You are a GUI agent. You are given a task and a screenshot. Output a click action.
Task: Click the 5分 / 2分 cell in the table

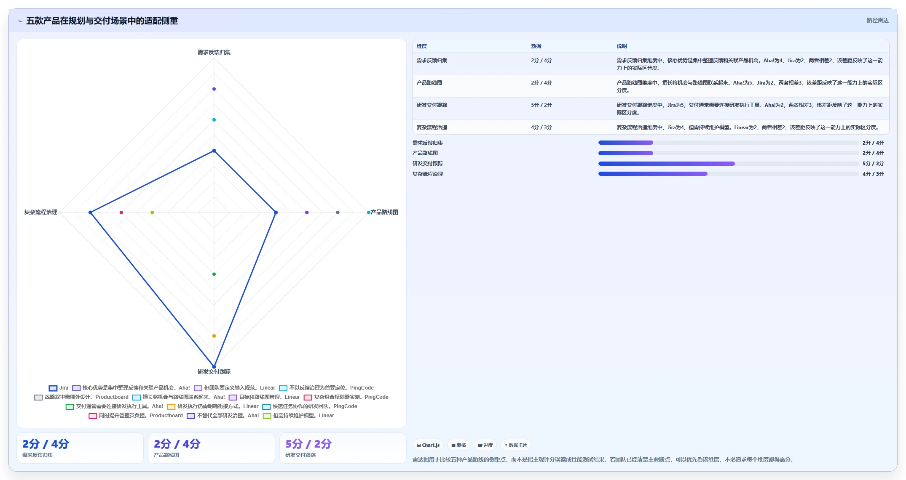click(x=541, y=105)
